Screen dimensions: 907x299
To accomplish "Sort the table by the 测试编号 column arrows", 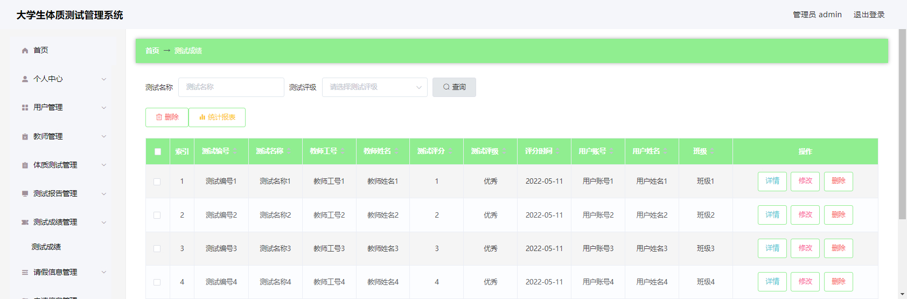I will pos(235,151).
